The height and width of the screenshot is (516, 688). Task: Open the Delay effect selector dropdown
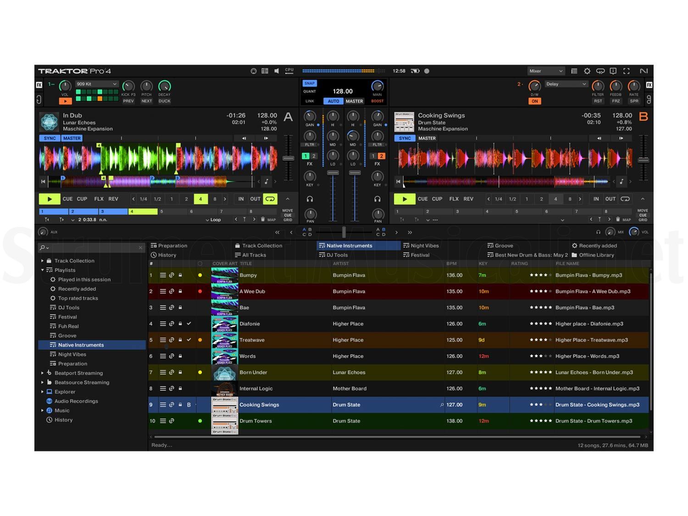click(566, 84)
